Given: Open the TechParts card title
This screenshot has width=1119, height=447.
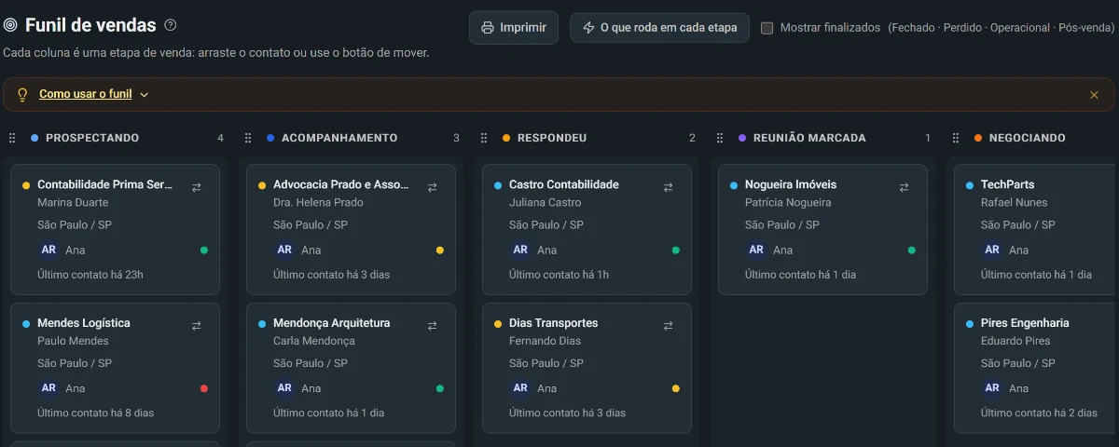Looking at the screenshot, I should click(1008, 184).
